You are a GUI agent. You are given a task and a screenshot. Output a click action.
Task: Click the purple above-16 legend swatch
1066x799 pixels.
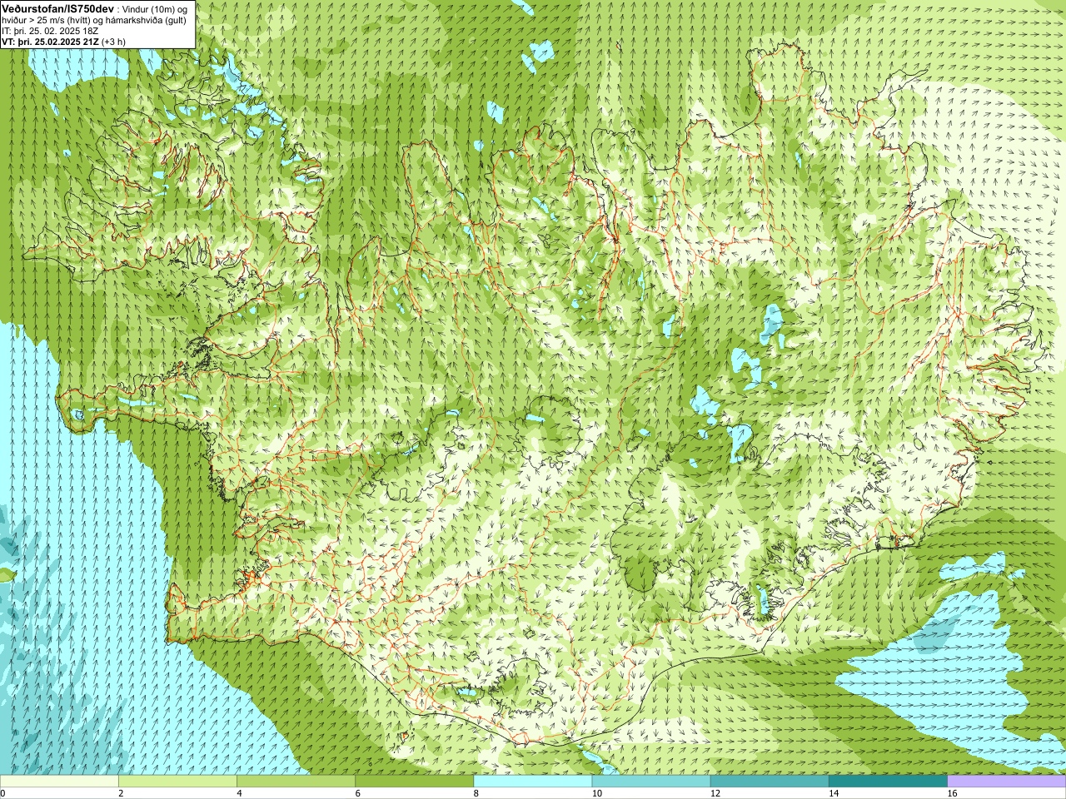coord(1007,782)
